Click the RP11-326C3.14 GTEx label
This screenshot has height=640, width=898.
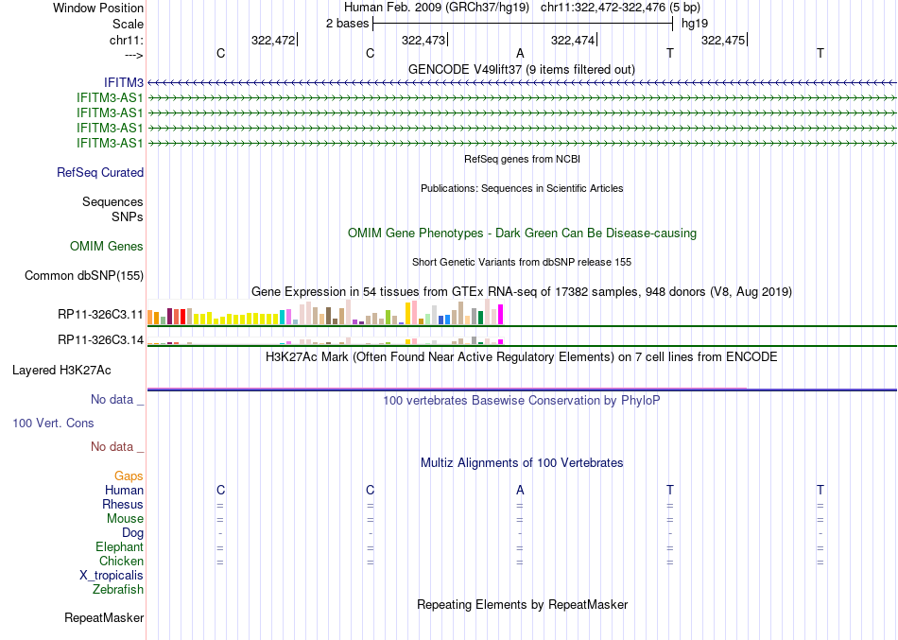pyautogui.click(x=100, y=340)
